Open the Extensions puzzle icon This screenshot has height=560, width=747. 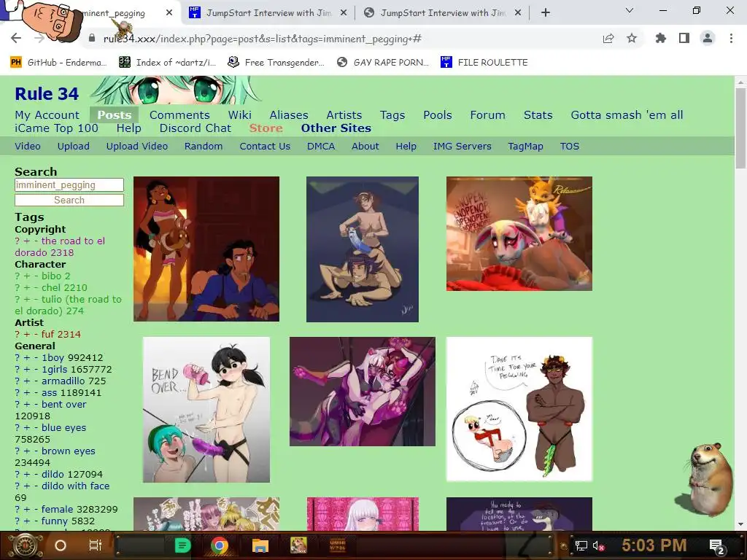(x=661, y=39)
